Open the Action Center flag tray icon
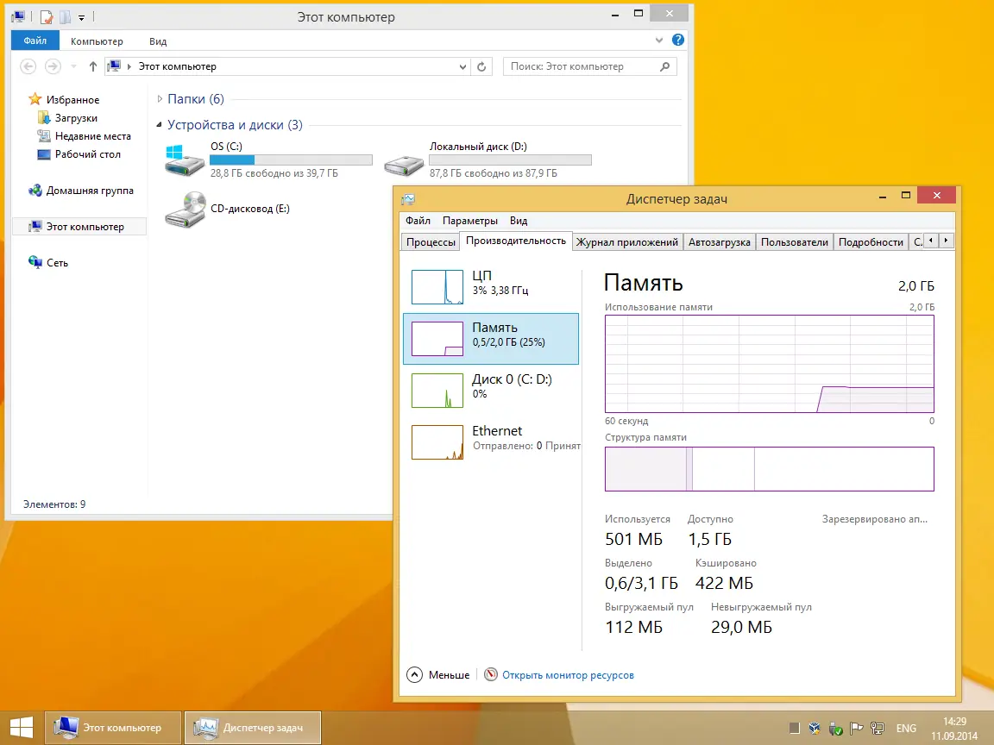The width and height of the screenshot is (994, 745). [x=856, y=729]
